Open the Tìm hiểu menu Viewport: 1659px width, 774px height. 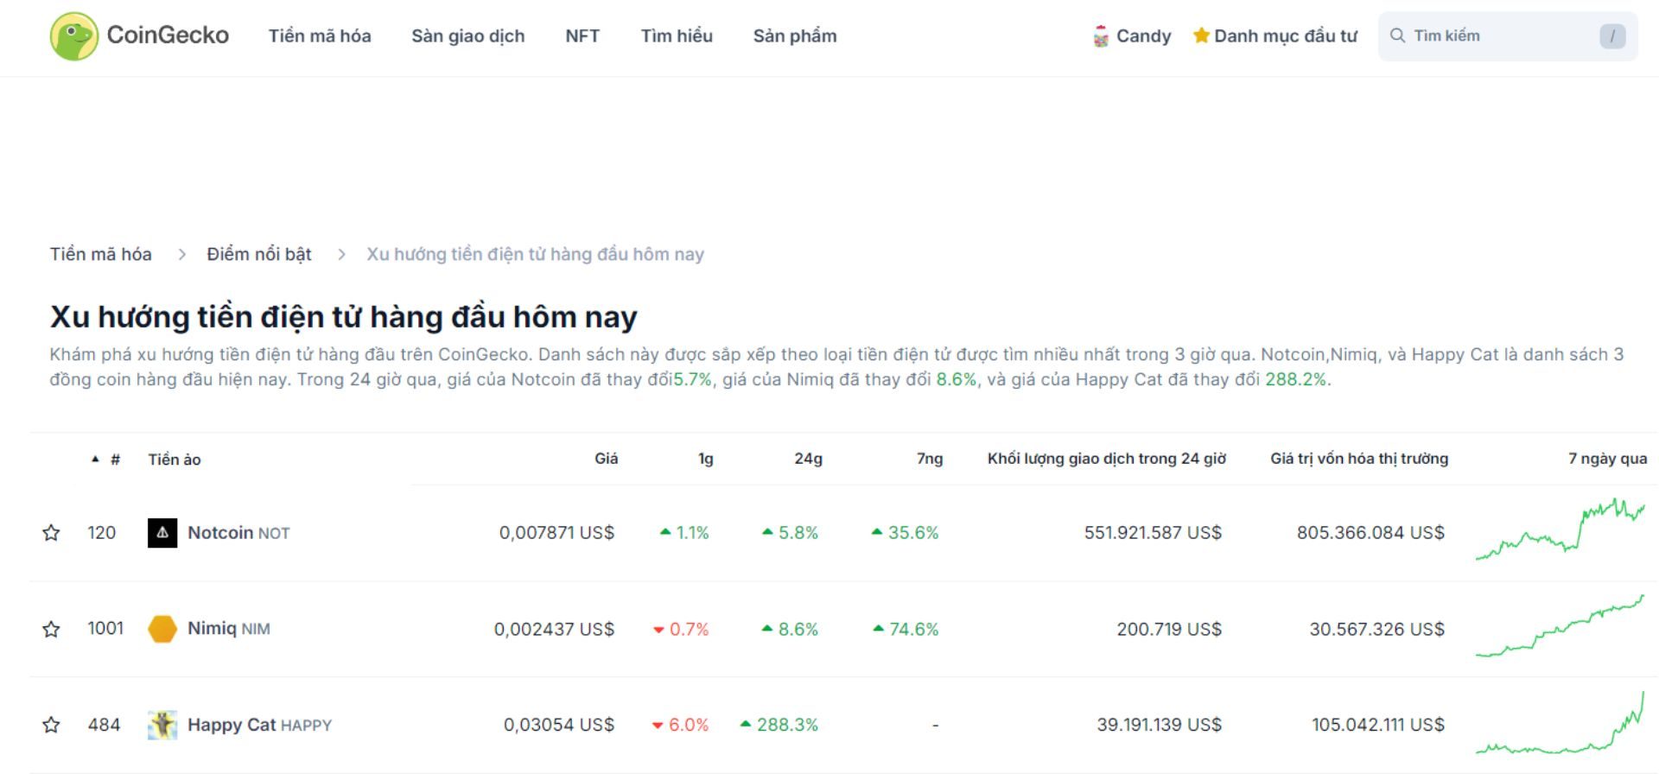point(677,36)
